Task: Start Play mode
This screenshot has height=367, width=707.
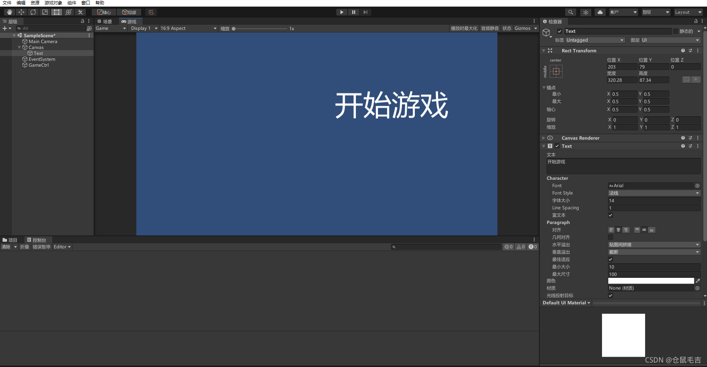Action: point(342,12)
